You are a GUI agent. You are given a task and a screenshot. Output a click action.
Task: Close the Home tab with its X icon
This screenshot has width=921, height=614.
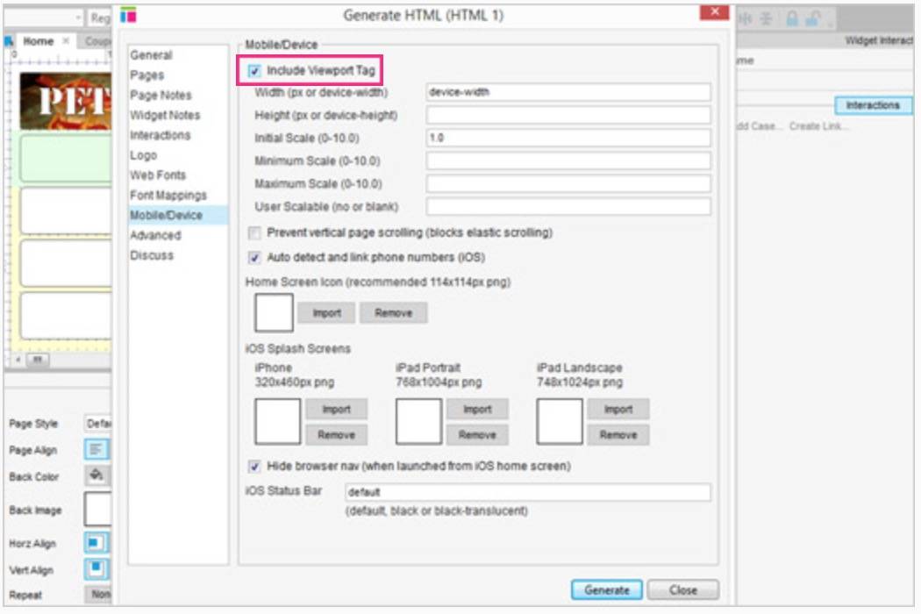point(66,41)
